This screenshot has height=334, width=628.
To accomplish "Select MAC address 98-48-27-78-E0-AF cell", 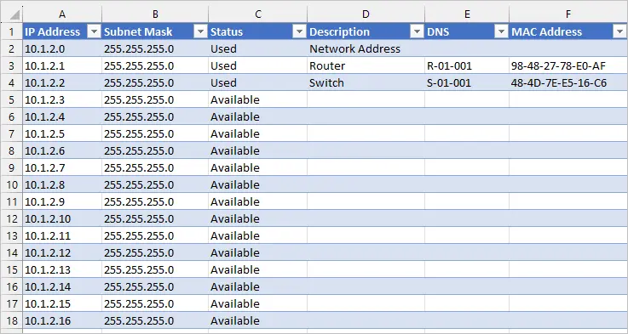I will coord(568,65).
